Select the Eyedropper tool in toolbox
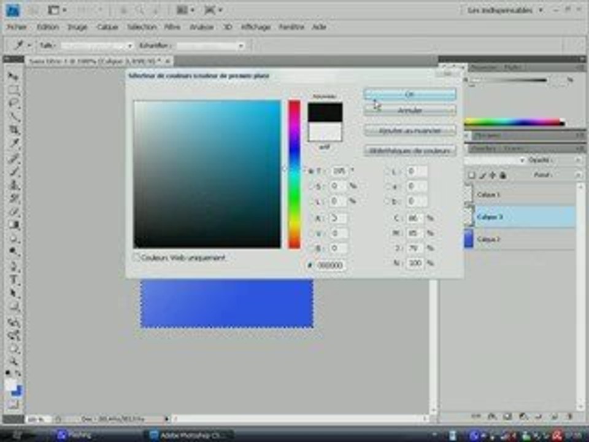The image size is (589, 442). [x=13, y=144]
